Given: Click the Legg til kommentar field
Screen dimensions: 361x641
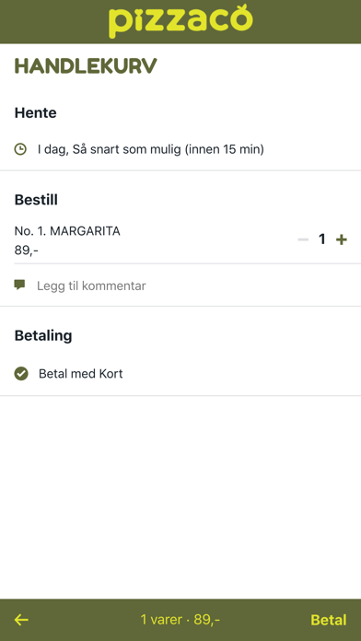Looking at the screenshot, I should (x=180, y=286).
